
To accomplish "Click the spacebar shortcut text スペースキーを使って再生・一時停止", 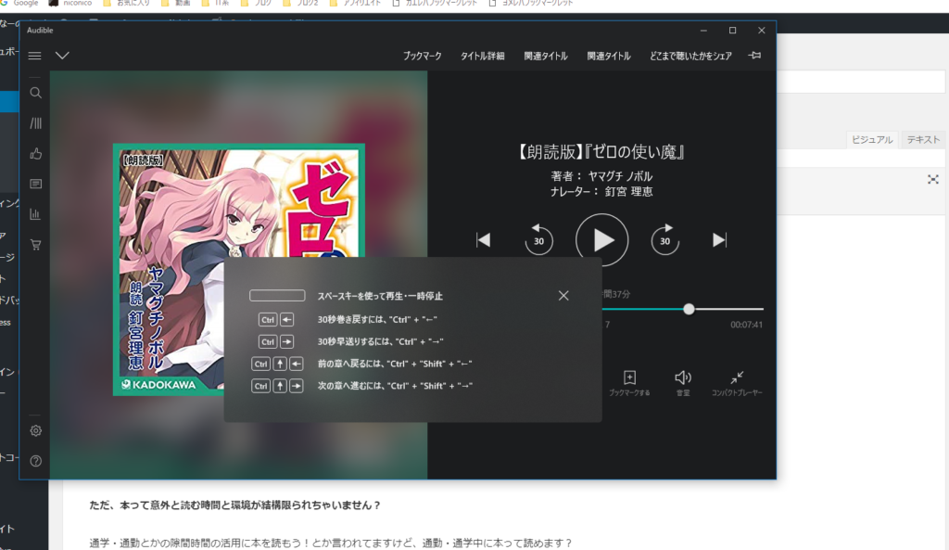I will pos(380,296).
